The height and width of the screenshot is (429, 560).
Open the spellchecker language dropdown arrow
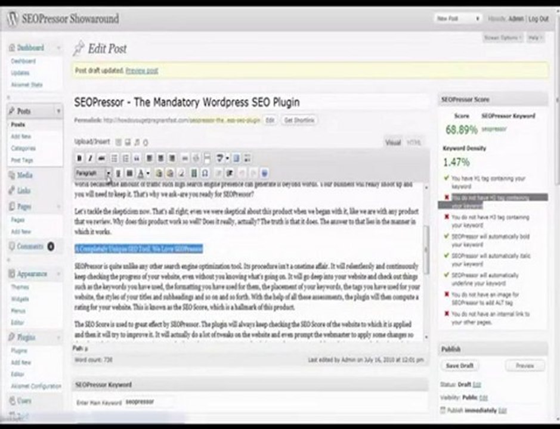coord(227,158)
